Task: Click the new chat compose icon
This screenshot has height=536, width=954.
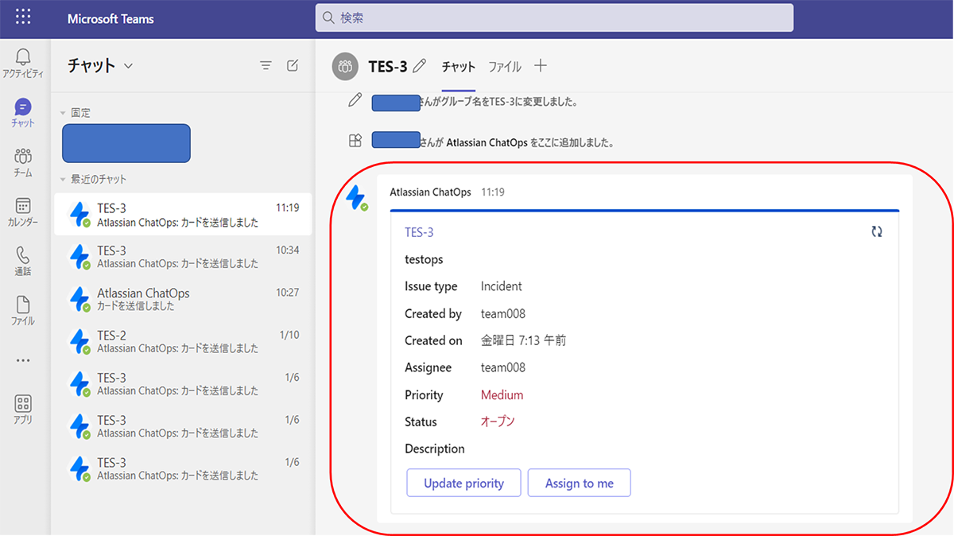Action: click(x=293, y=65)
